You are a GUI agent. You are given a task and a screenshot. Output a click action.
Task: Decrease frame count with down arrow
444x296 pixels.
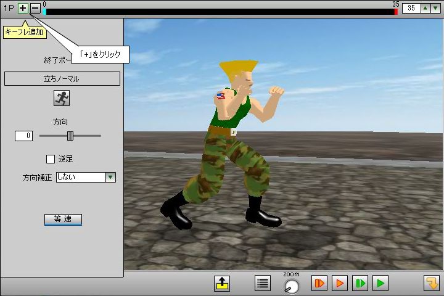435,8
